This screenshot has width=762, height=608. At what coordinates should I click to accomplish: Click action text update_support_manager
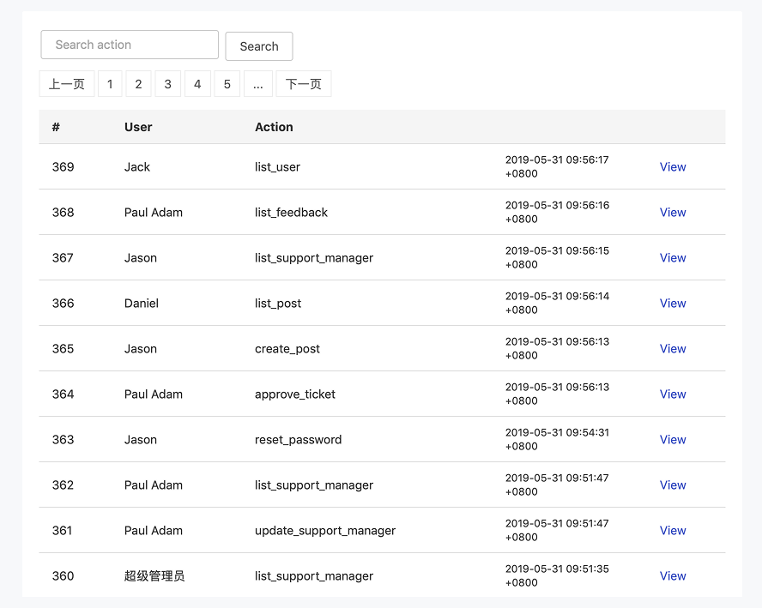click(x=325, y=530)
